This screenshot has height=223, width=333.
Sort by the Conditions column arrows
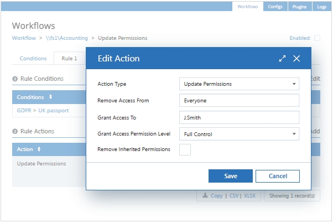(51, 97)
